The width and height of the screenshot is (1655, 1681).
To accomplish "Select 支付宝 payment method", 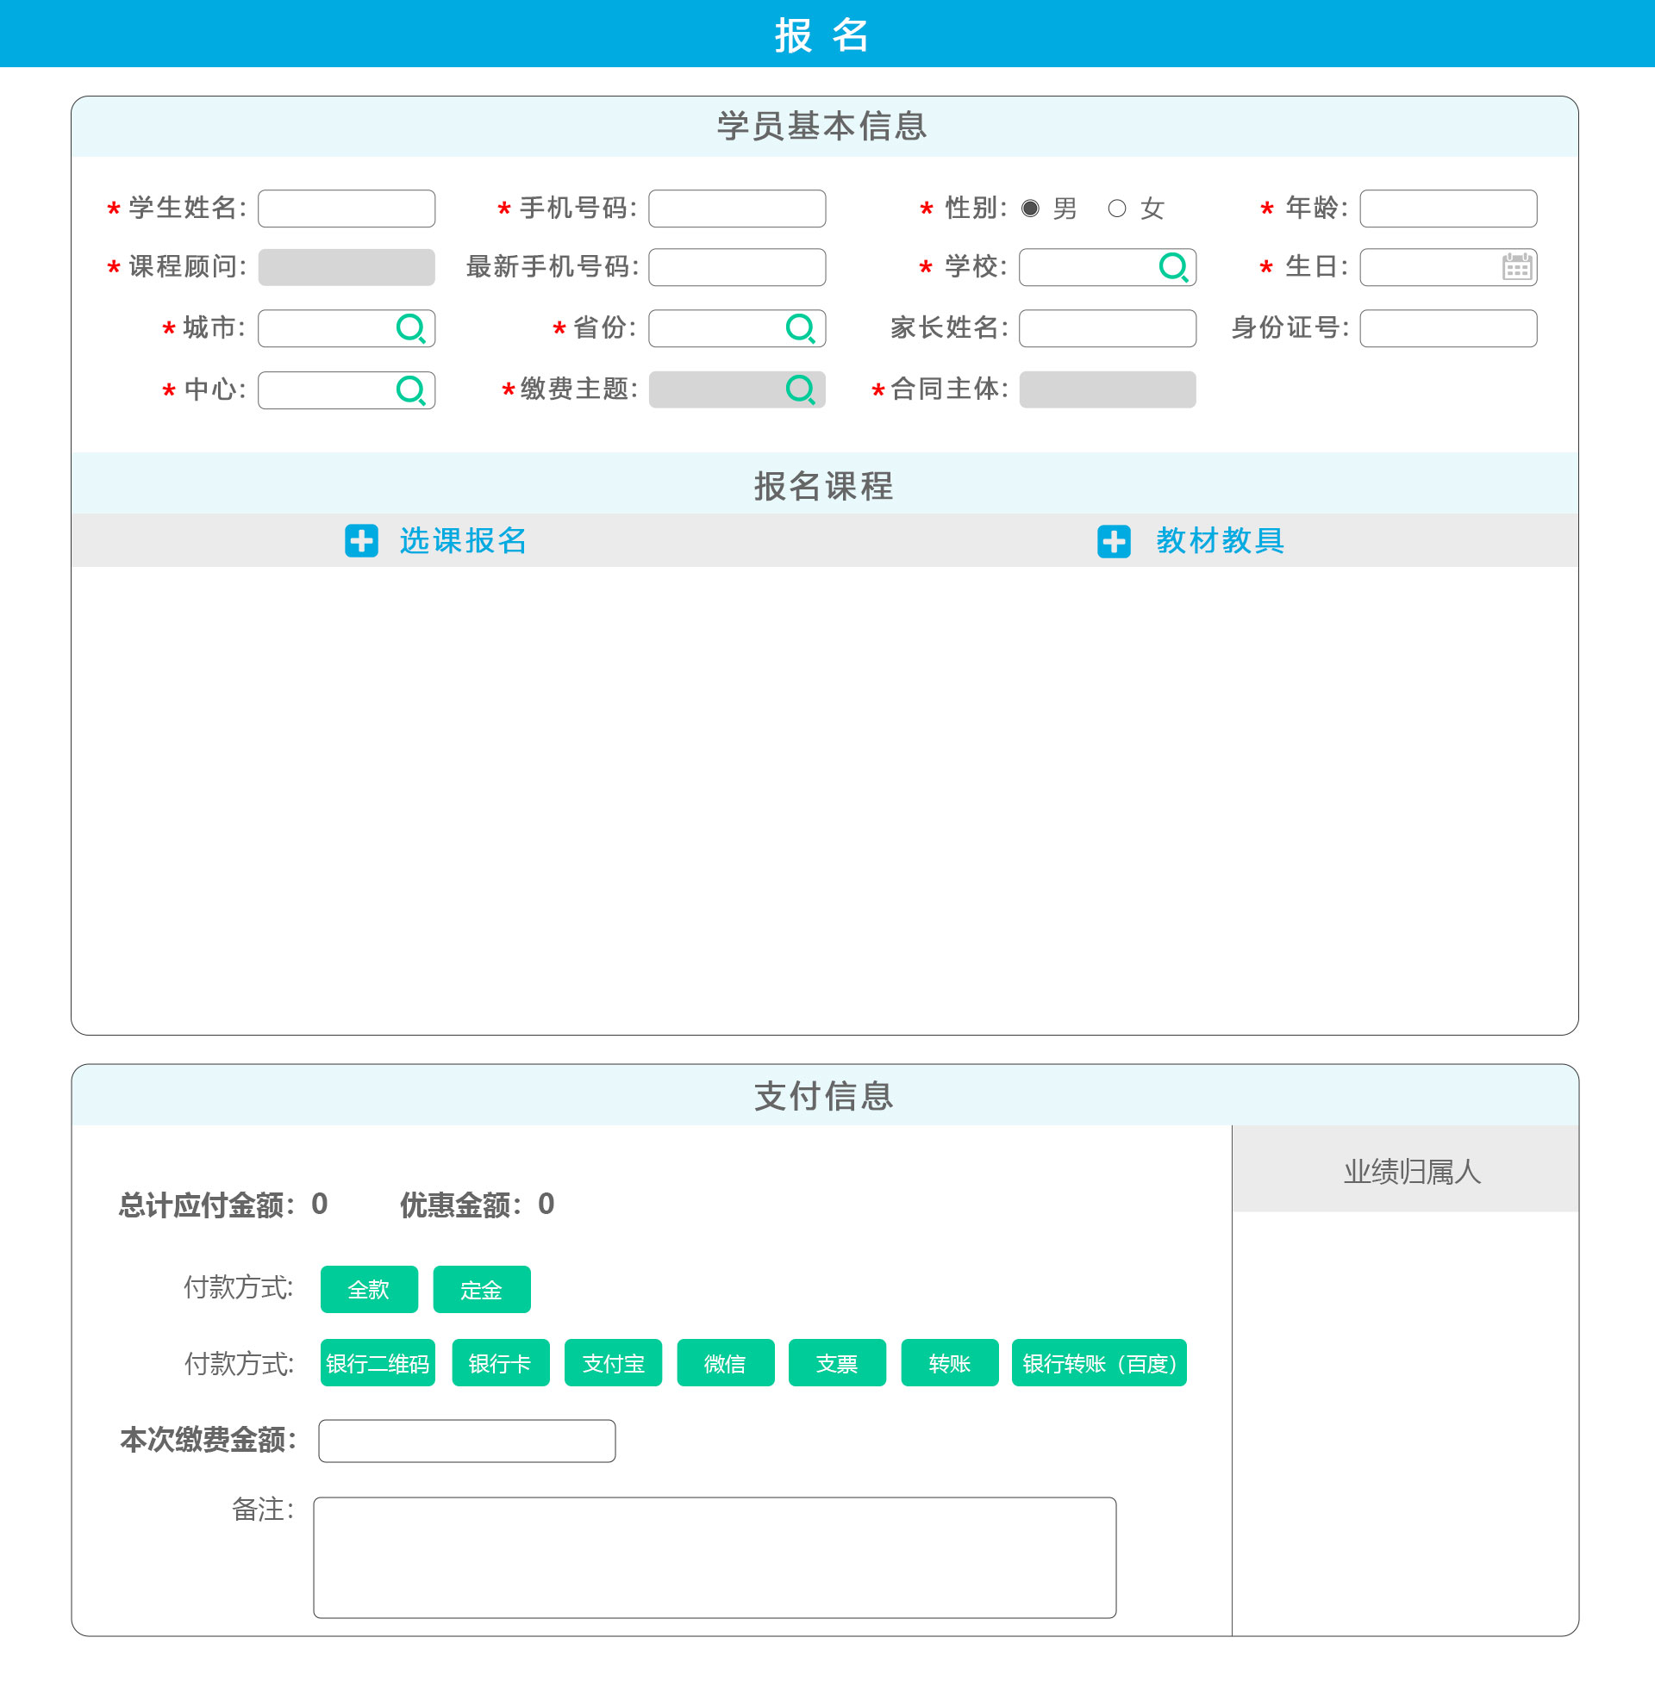I will (613, 1362).
